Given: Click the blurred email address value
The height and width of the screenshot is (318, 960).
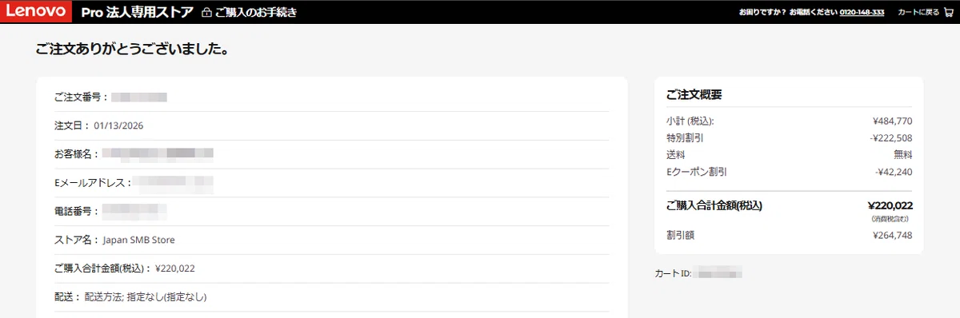Looking at the screenshot, I should click(x=173, y=183).
